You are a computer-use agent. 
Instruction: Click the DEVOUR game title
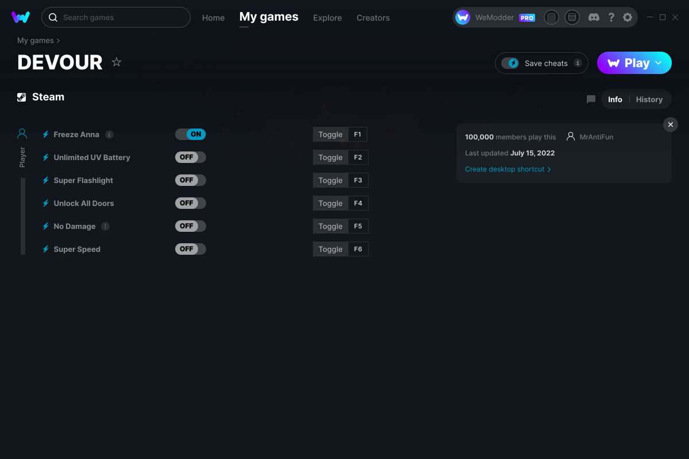click(x=60, y=62)
